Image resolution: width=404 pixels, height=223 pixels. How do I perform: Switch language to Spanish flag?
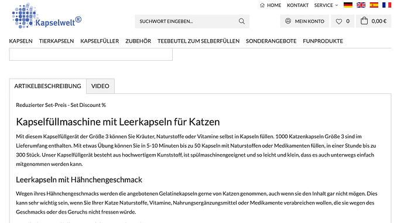click(x=374, y=5)
